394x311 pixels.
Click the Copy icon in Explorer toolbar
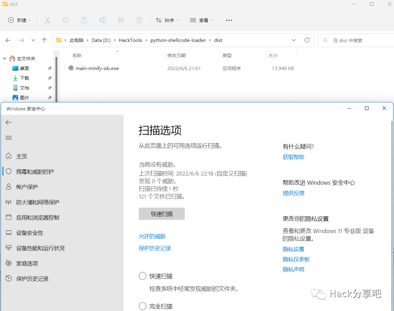[66, 20]
